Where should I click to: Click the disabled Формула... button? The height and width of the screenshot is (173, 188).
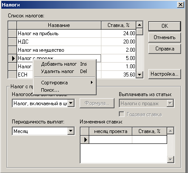pyautogui.click(x=97, y=103)
